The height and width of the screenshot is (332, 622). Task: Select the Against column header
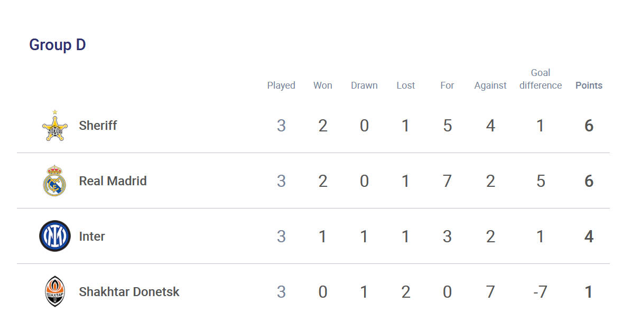coord(490,86)
